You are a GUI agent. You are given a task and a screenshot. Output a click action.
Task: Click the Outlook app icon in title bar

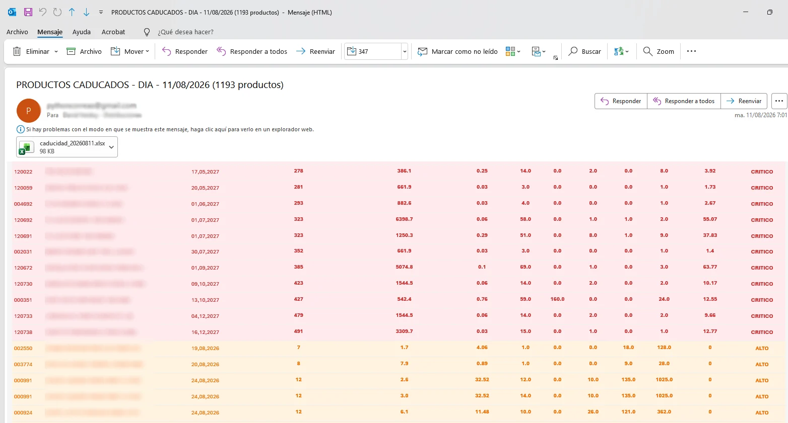coord(12,12)
